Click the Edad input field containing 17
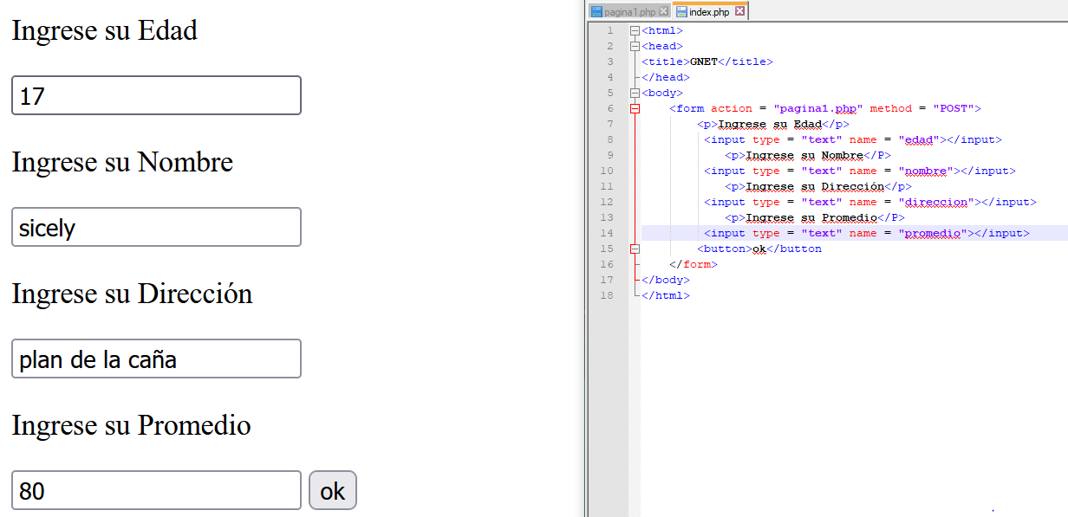This screenshot has width=1068, height=517. pos(156,95)
